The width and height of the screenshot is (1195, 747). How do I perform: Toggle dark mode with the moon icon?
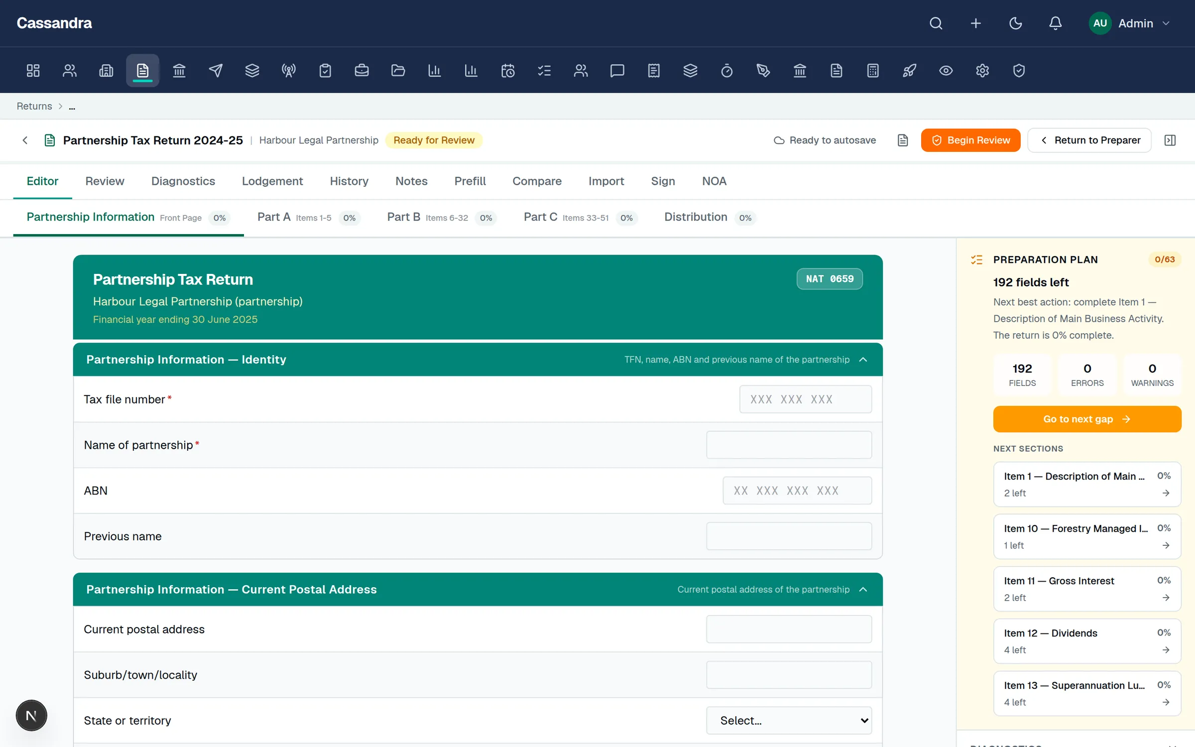tap(1016, 23)
